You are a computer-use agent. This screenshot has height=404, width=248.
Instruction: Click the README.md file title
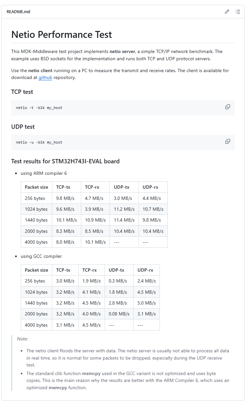tap(18, 12)
